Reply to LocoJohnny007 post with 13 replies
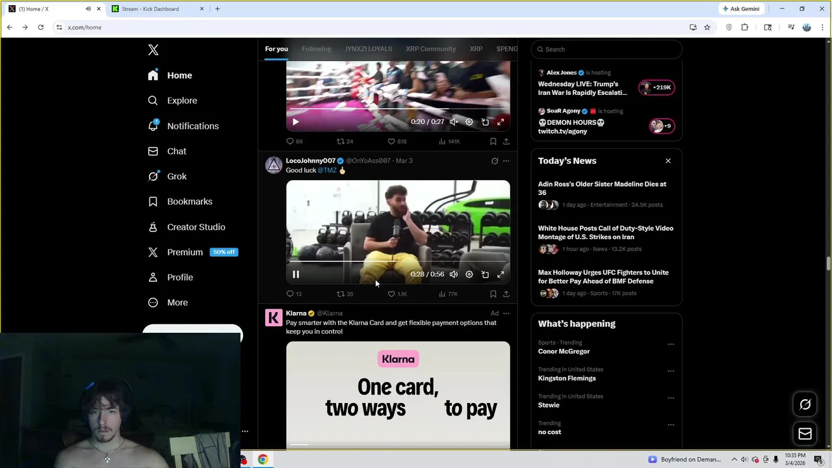 [x=294, y=294]
